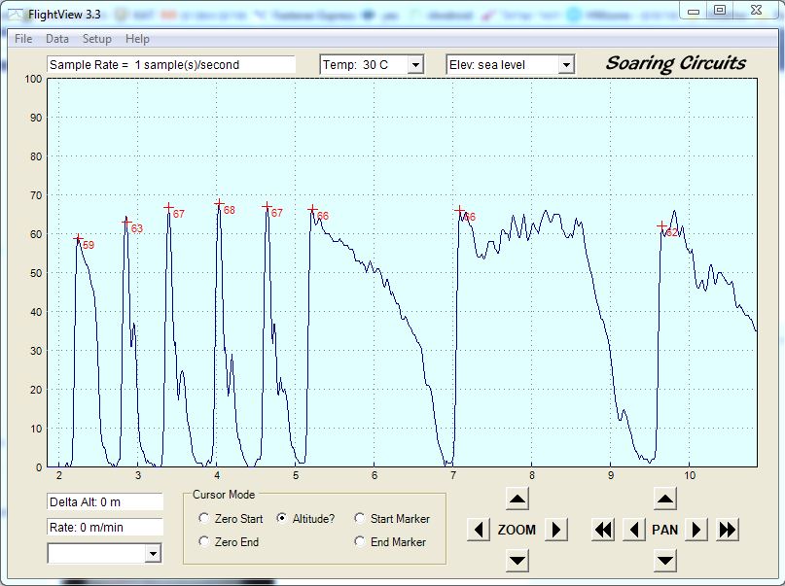Open the Elev sea level dropdown
This screenshot has height=586, width=785.
[x=566, y=64]
